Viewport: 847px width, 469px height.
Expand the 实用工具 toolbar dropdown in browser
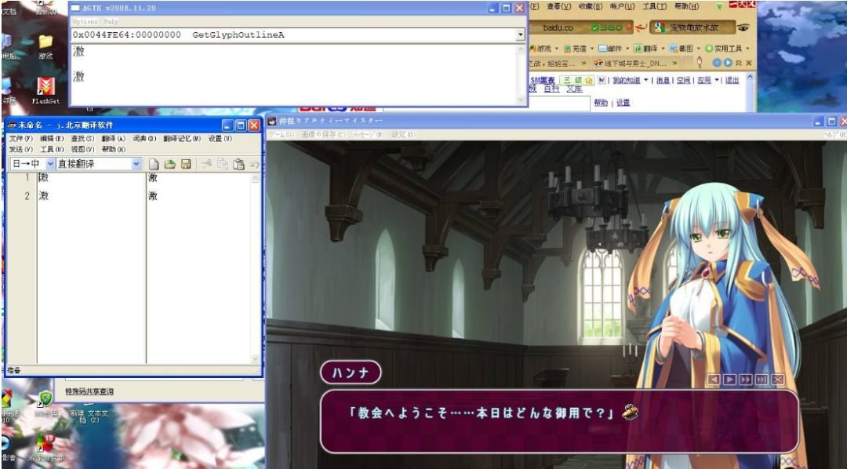[747, 49]
